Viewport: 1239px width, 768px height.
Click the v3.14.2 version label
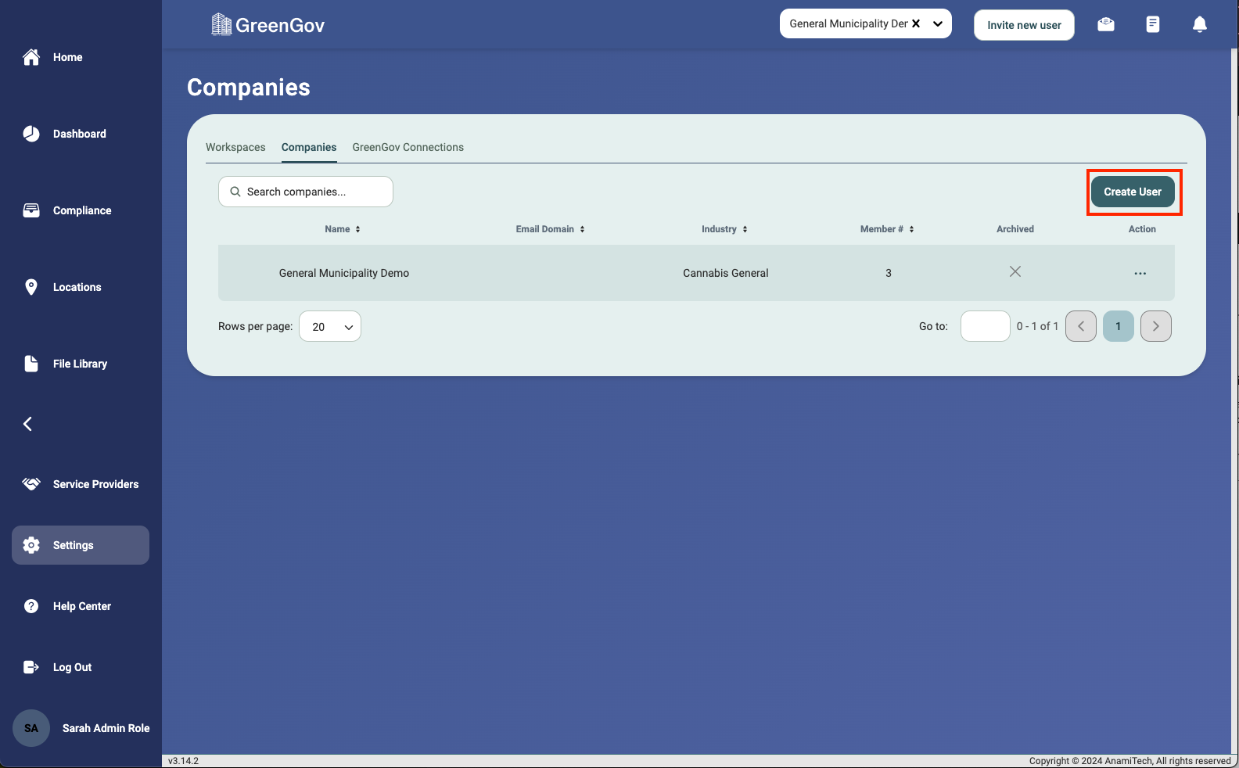click(x=184, y=761)
